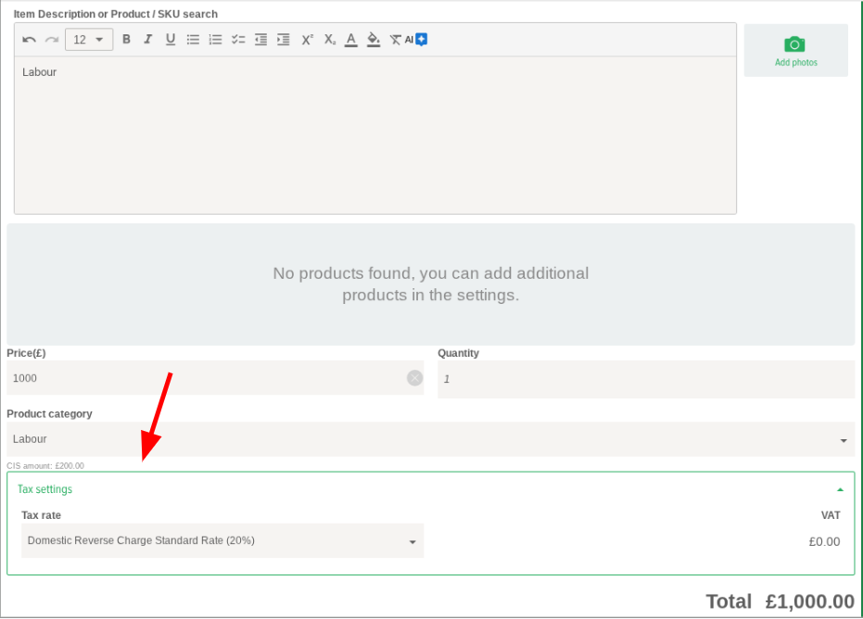Image resolution: width=863 pixels, height=619 pixels.
Task: Clear the price field with X icon
Action: [414, 378]
